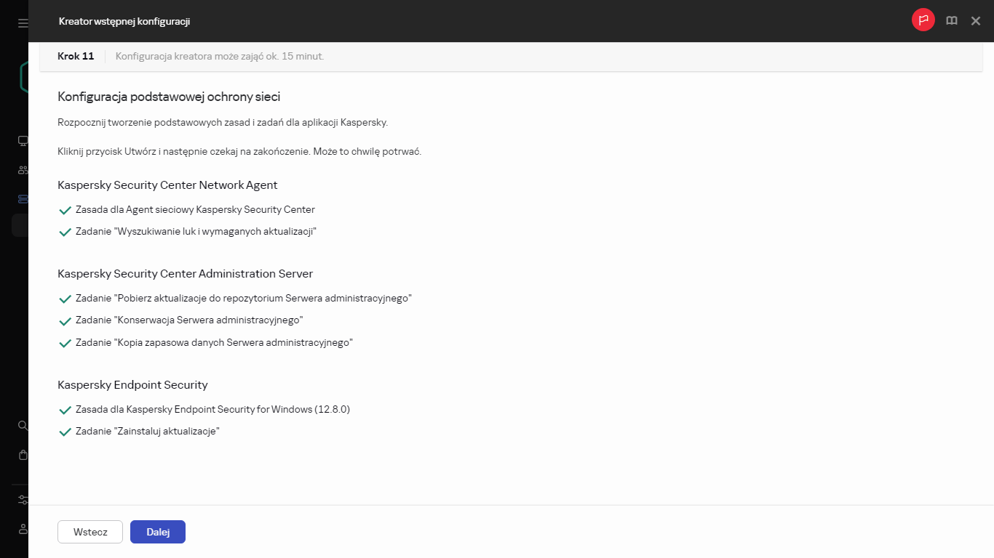994x558 pixels.
Task: Select the Konserwacja Serwera administracyjnego task entry
Action: point(189,320)
